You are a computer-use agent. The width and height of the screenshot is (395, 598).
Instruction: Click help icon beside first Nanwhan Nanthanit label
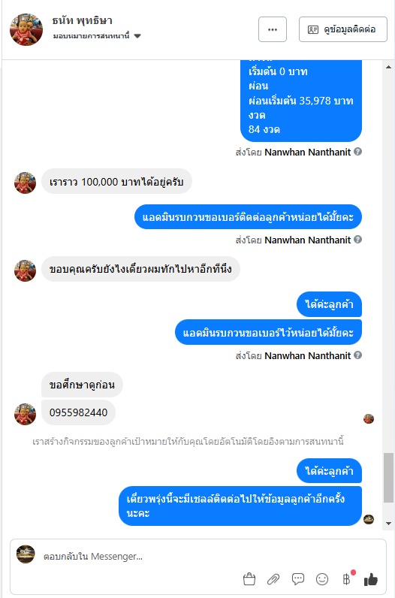point(357,152)
